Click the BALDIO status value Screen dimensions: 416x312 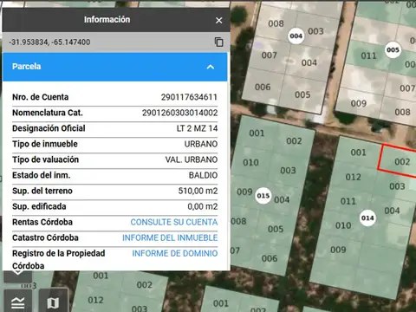click(203, 175)
